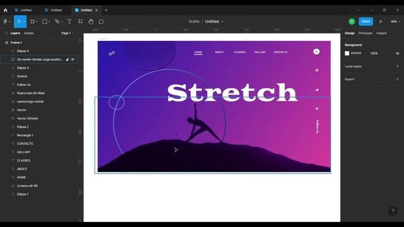Screen dimensions: 404x227
Task: Select the Text tool
Action: (69, 21)
